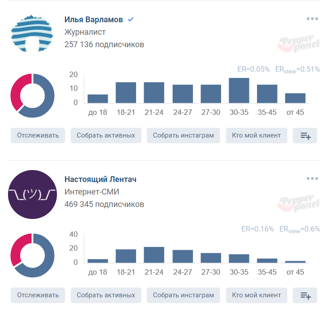Open the Настоящий Лентач community link
Screen dimensions: 330x312
coord(101,179)
